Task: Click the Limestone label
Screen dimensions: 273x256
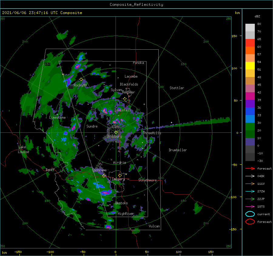Action: click(57, 117)
